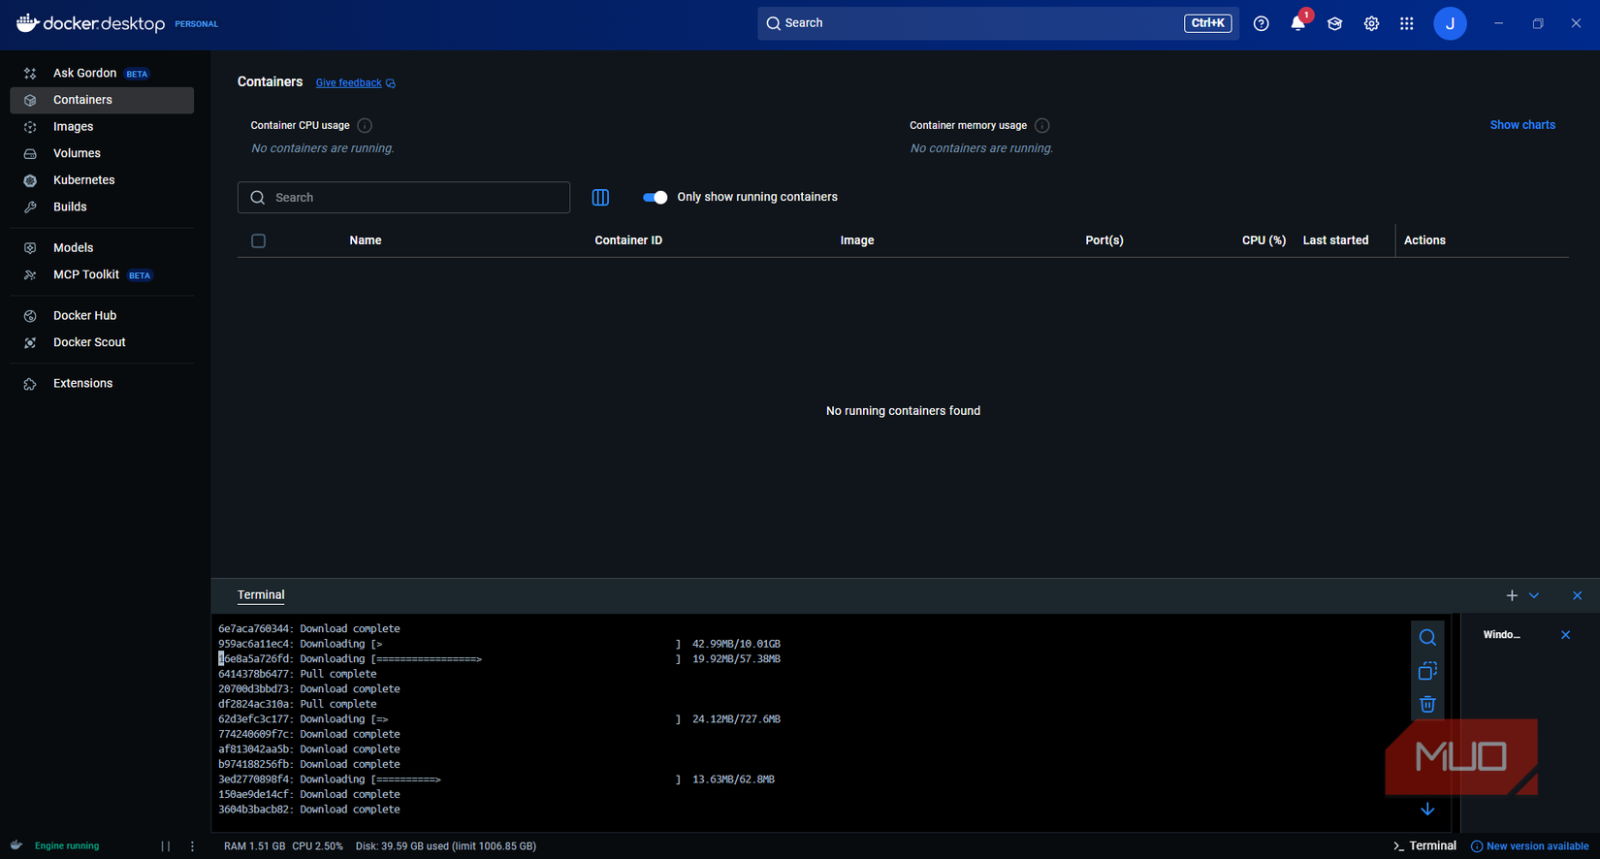Toggle Only show running containers switch
The image size is (1600, 859).
(655, 198)
